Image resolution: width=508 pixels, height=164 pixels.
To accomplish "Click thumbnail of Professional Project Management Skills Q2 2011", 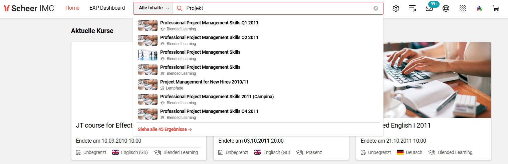I will point(148,40).
